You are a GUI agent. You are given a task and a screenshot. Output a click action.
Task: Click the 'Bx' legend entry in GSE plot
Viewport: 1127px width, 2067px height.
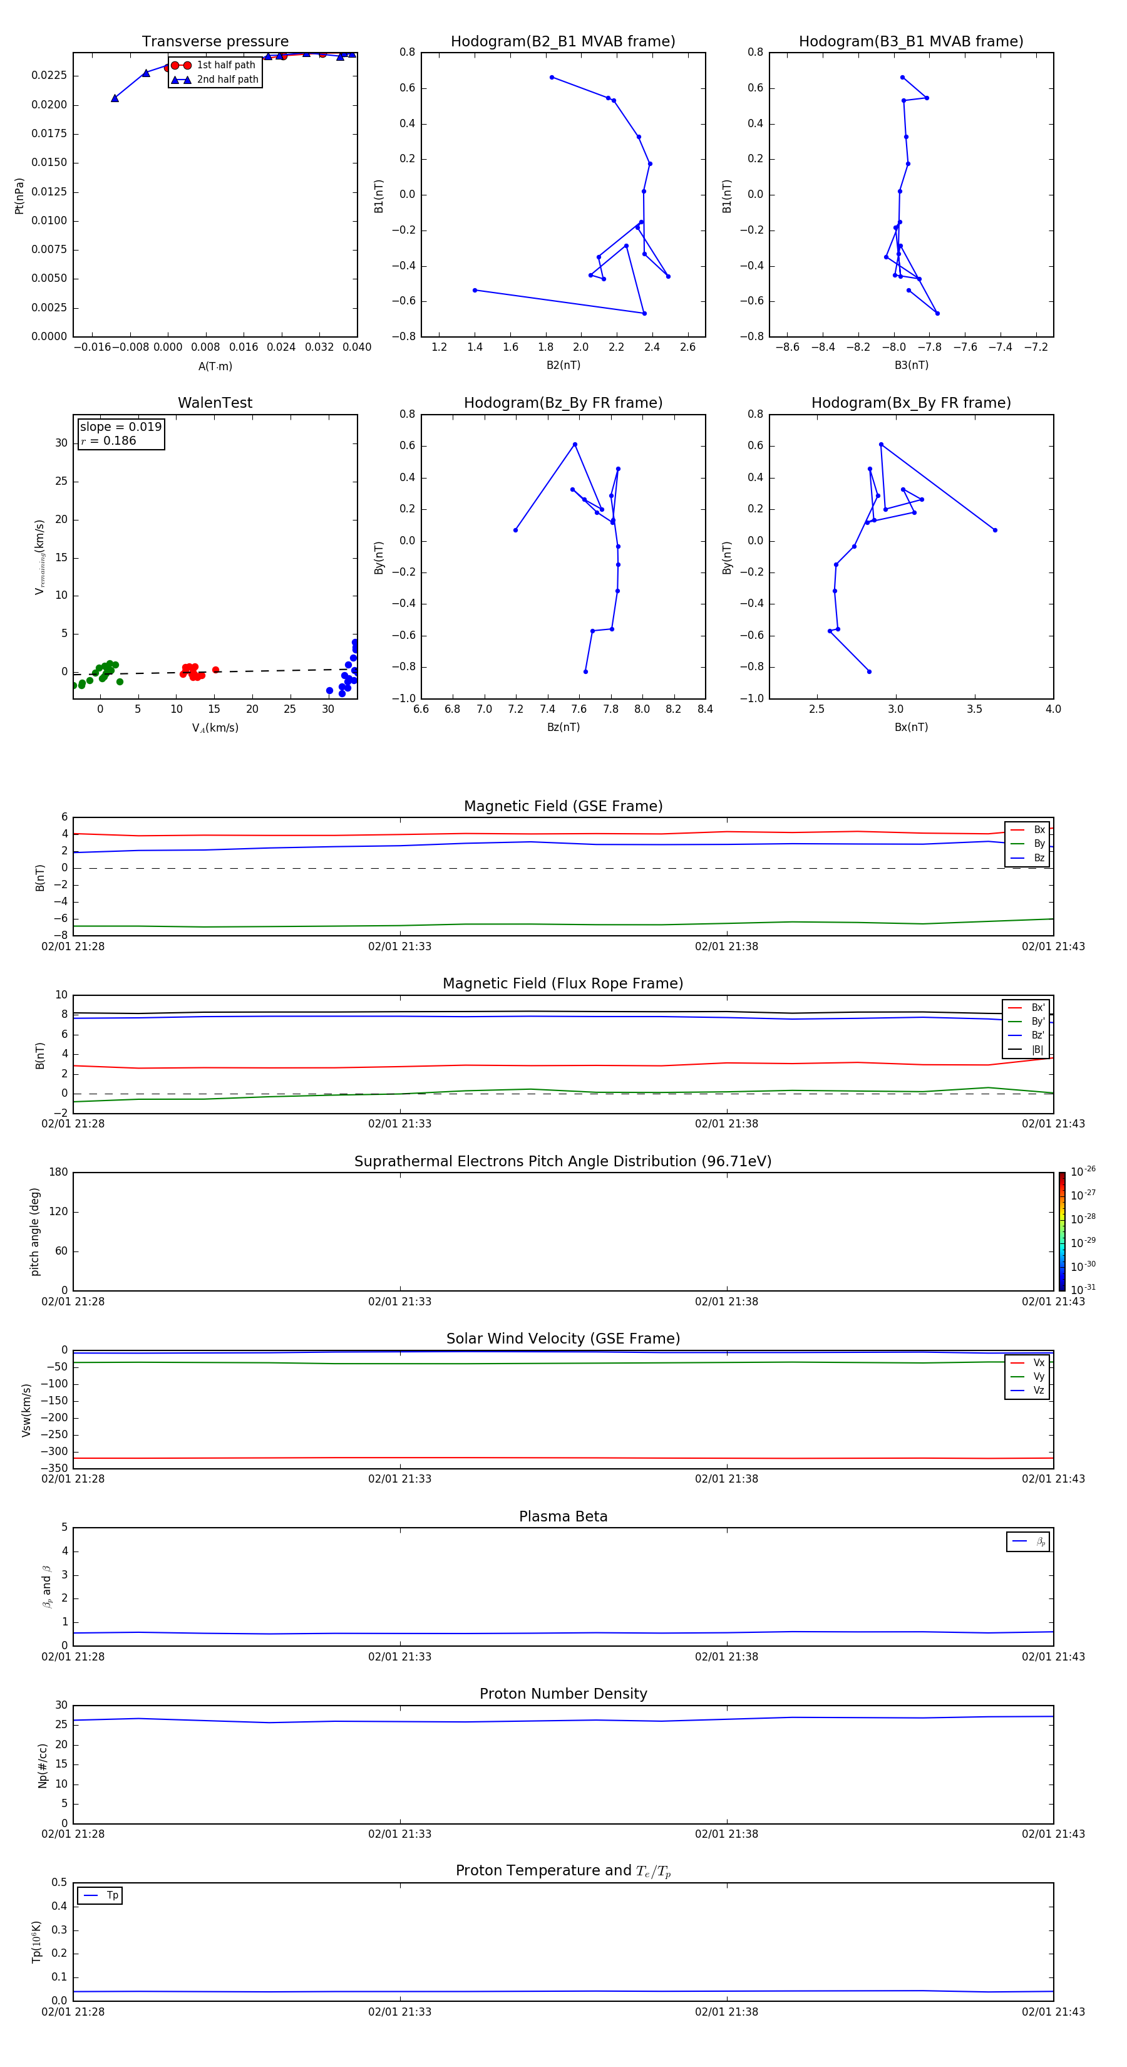1027,830
